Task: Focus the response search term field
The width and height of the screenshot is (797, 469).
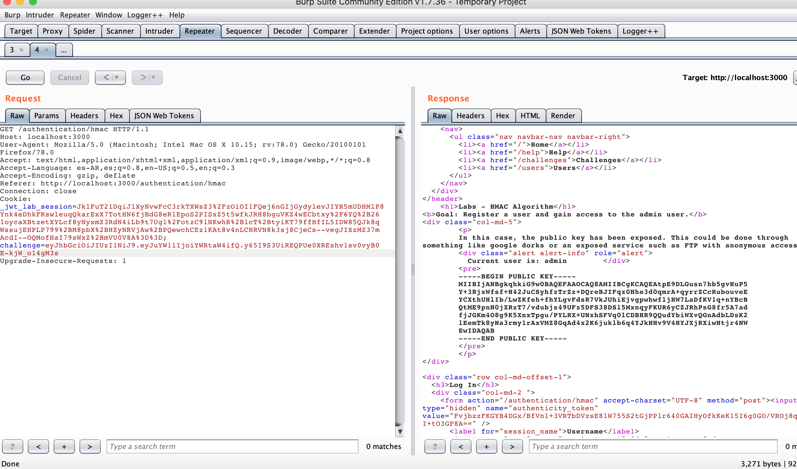Action: 653,446
